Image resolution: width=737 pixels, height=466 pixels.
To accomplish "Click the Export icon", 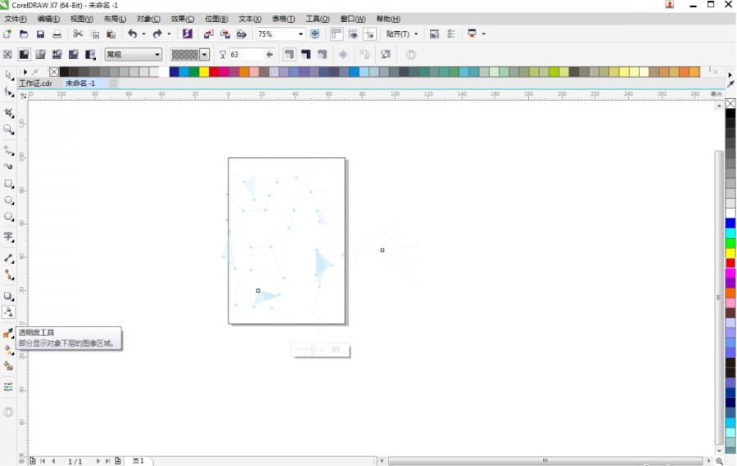I will tap(225, 34).
